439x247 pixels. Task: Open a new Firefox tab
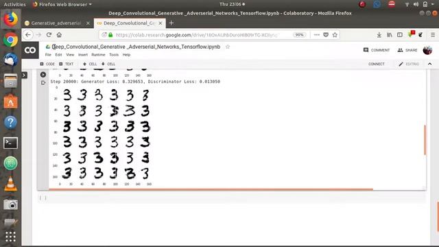(x=171, y=23)
